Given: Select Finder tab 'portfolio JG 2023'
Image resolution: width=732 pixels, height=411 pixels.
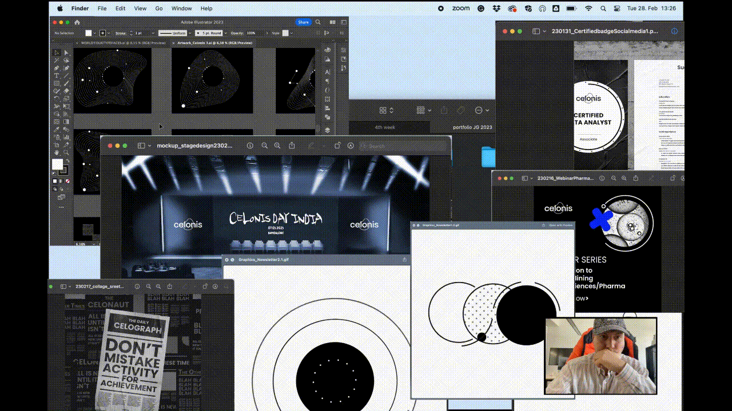Looking at the screenshot, I should tap(472, 127).
